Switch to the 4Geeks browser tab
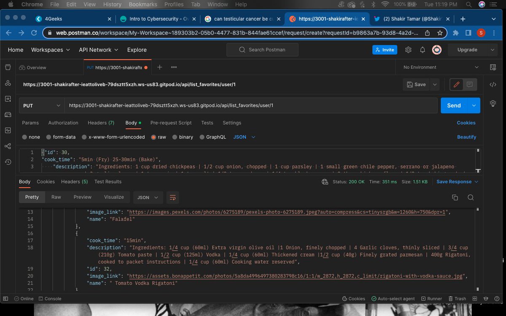 pyautogui.click(x=74, y=19)
